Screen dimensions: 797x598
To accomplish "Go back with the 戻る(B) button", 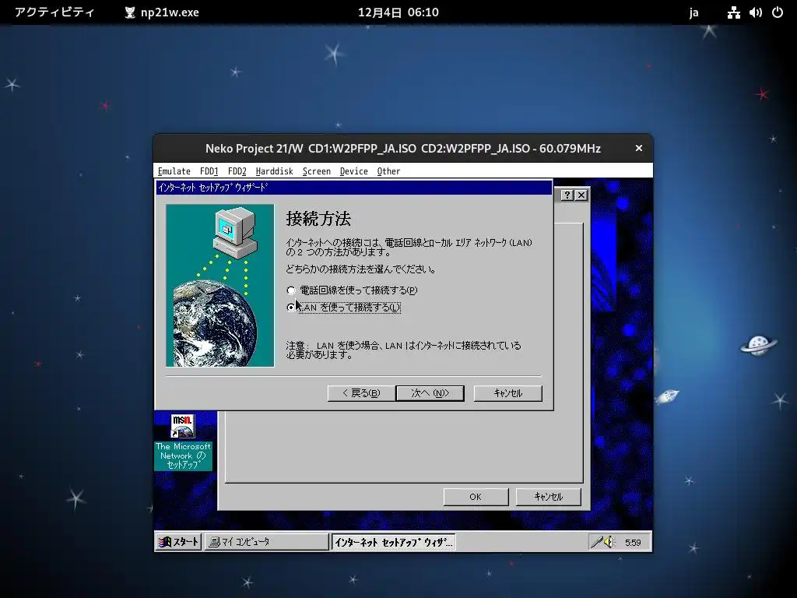I will [361, 393].
